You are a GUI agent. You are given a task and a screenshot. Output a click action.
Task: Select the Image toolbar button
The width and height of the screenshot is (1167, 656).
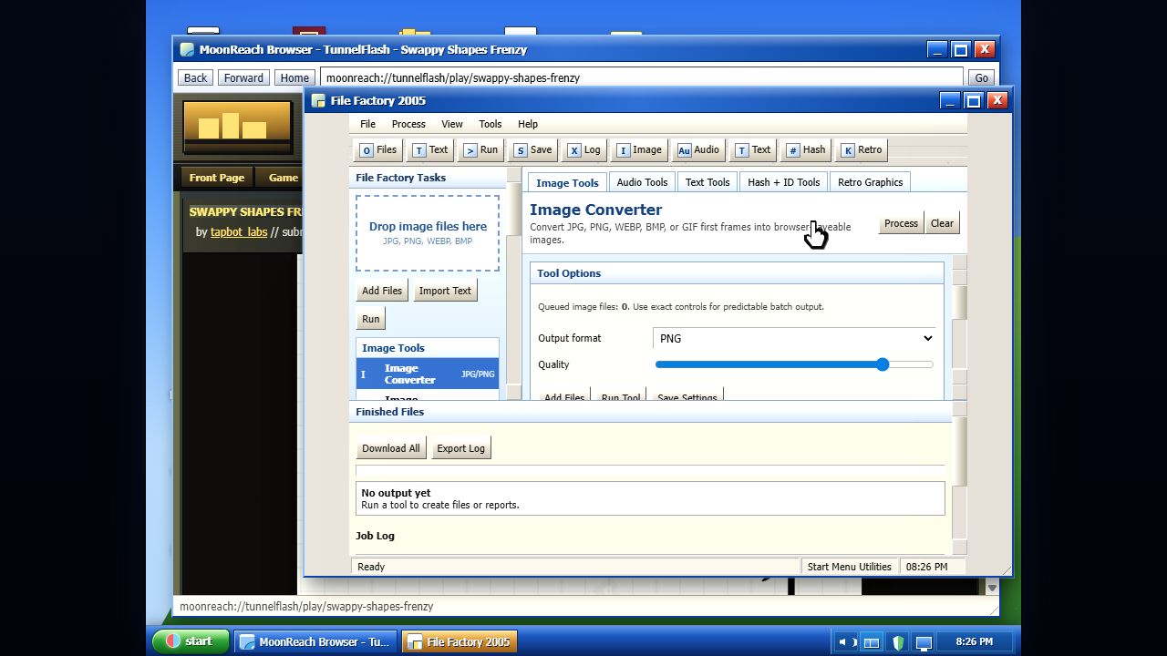(639, 150)
